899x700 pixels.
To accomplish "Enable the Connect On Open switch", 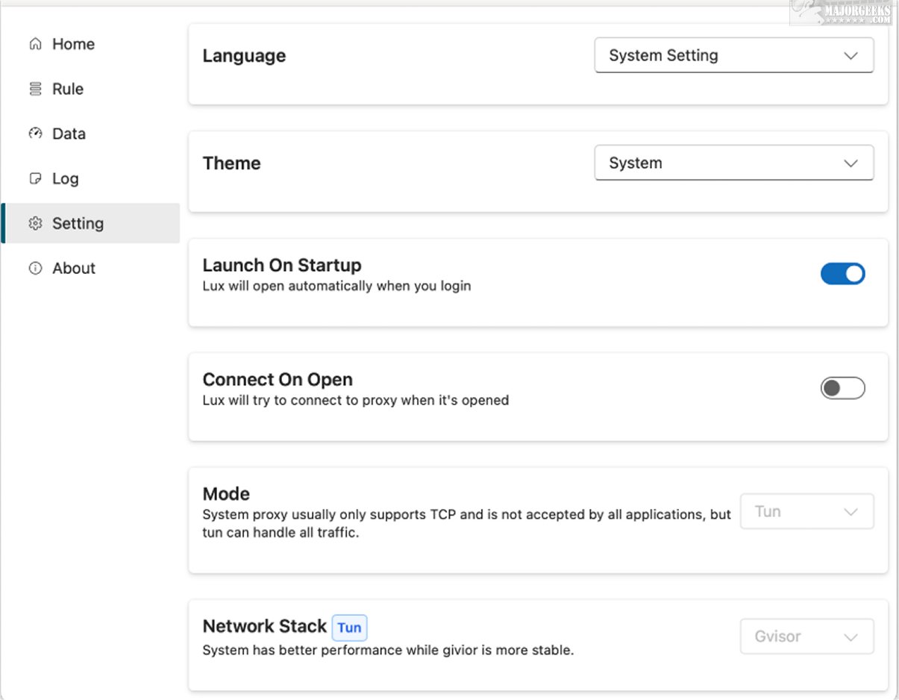I will (x=842, y=388).
